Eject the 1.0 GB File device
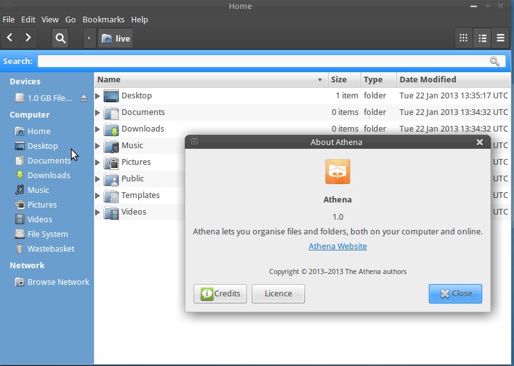This screenshot has width=514, height=366. point(84,98)
